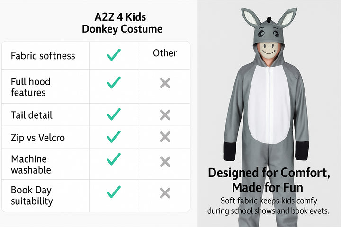The height and width of the screenshot is (227, 341).
Task: Select the Zip vs Velcro row label
Action: (38, 138)
